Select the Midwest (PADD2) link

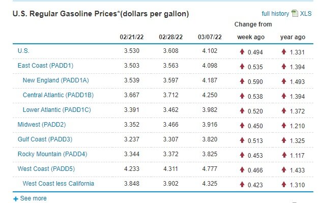(42, 125)
